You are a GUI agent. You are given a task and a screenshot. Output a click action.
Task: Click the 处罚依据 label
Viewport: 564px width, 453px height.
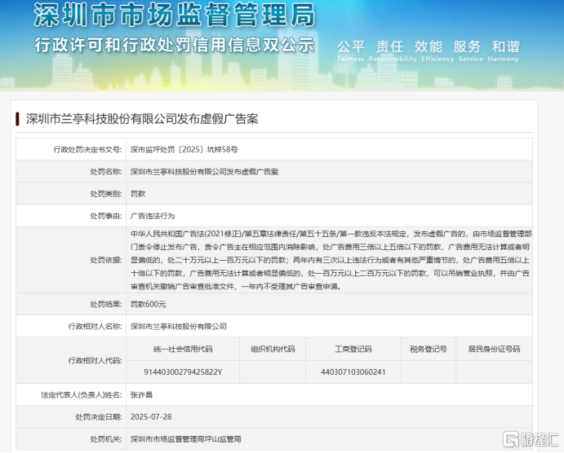coord(106,260)
